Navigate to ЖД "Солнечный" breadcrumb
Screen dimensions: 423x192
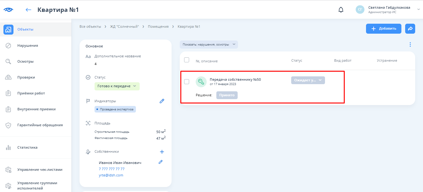click(x=124, y=26)
